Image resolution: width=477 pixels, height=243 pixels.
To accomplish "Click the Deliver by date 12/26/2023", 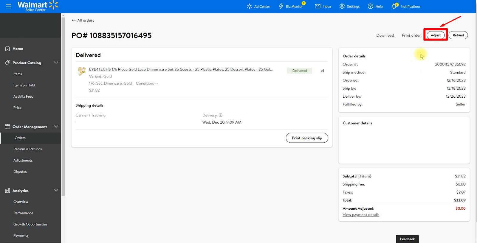I will [456, 96].
